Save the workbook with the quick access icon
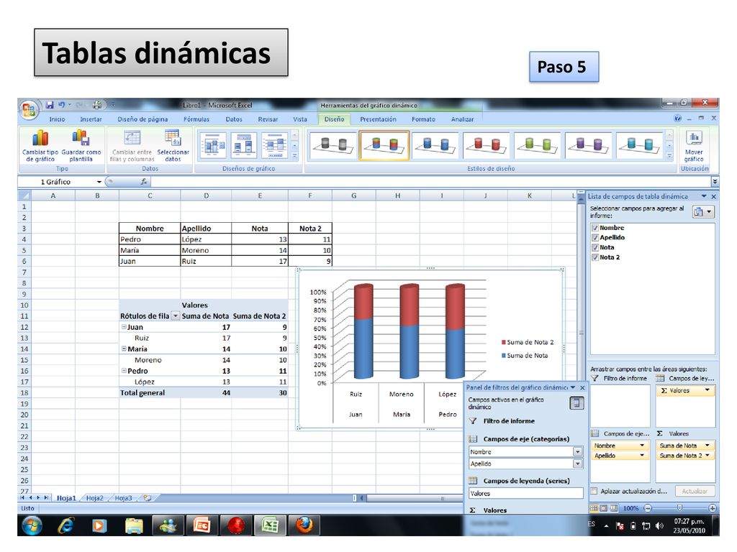737x552 pixels. tap(50, 105)
